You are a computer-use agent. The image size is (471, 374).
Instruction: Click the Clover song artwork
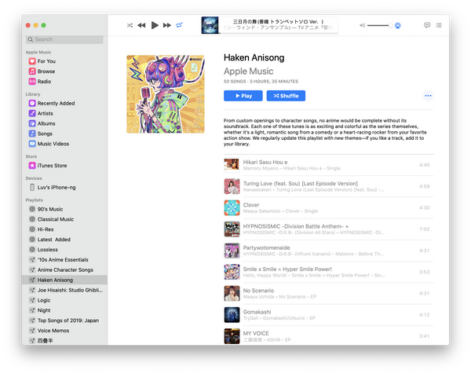(x=232, y=207)
